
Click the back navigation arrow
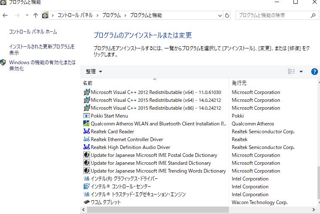pos(5,15)
